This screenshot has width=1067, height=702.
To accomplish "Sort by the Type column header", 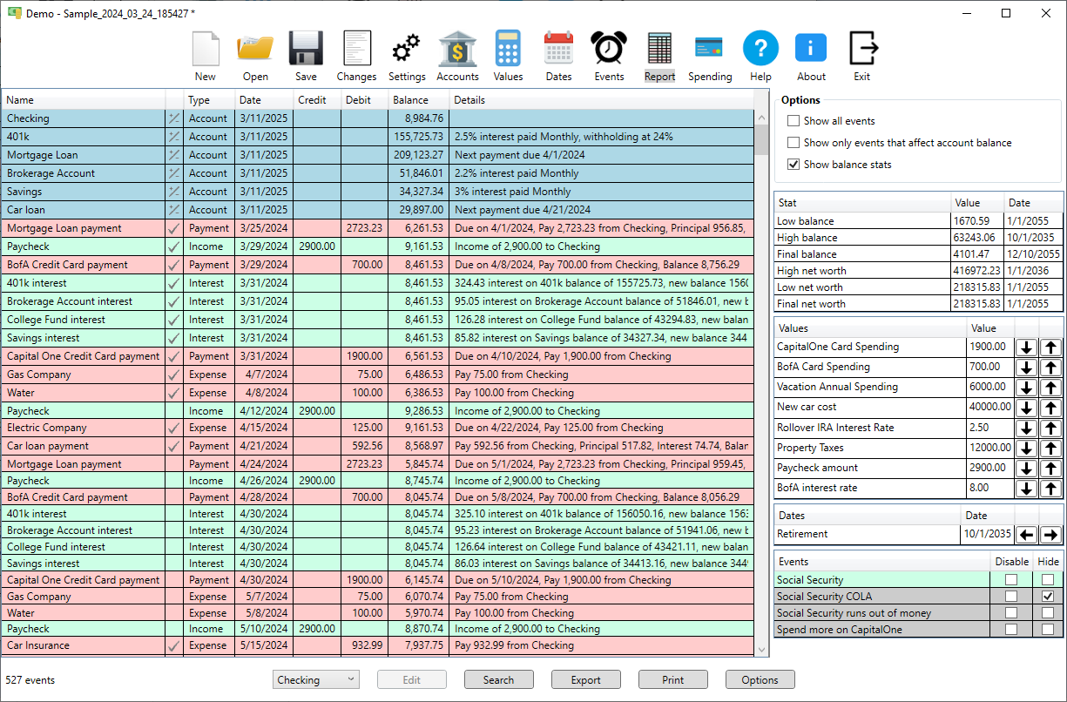I will point(209,100).
